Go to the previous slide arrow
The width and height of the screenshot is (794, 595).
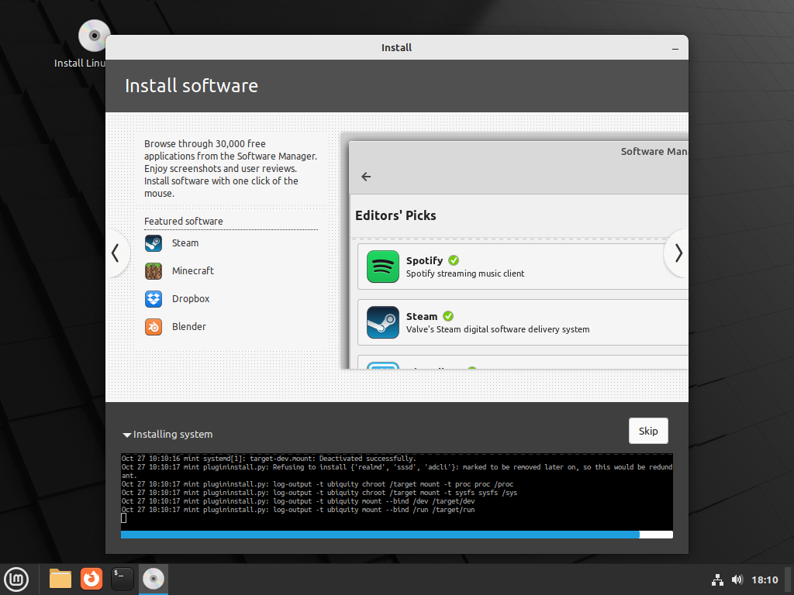pyautogui.click(x=116, y=253)
